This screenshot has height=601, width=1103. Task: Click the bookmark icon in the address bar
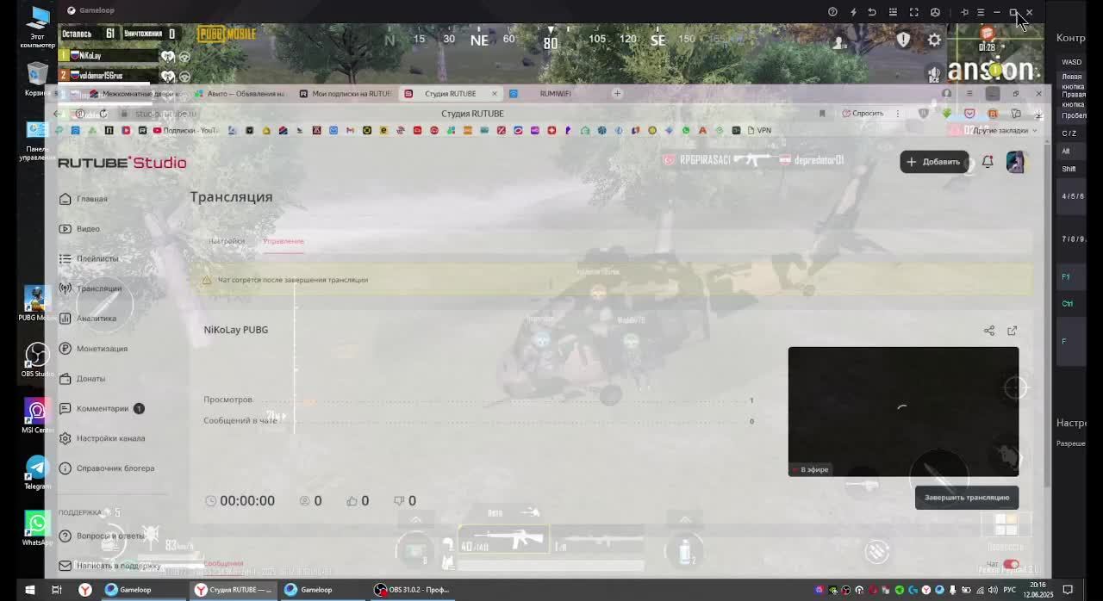(x=822, y=114)
